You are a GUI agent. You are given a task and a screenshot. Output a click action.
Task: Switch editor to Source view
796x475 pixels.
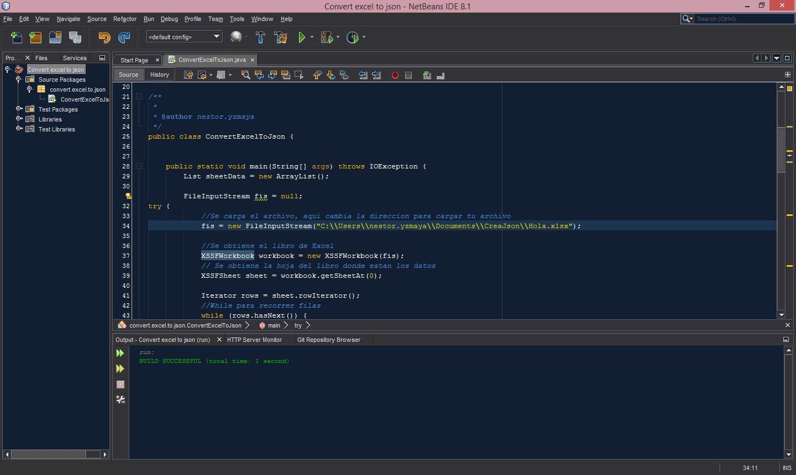click(x=128, y=75)
